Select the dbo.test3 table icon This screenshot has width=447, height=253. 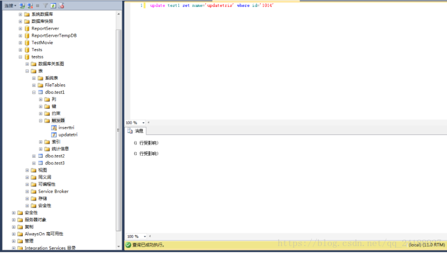coord(41,163)
